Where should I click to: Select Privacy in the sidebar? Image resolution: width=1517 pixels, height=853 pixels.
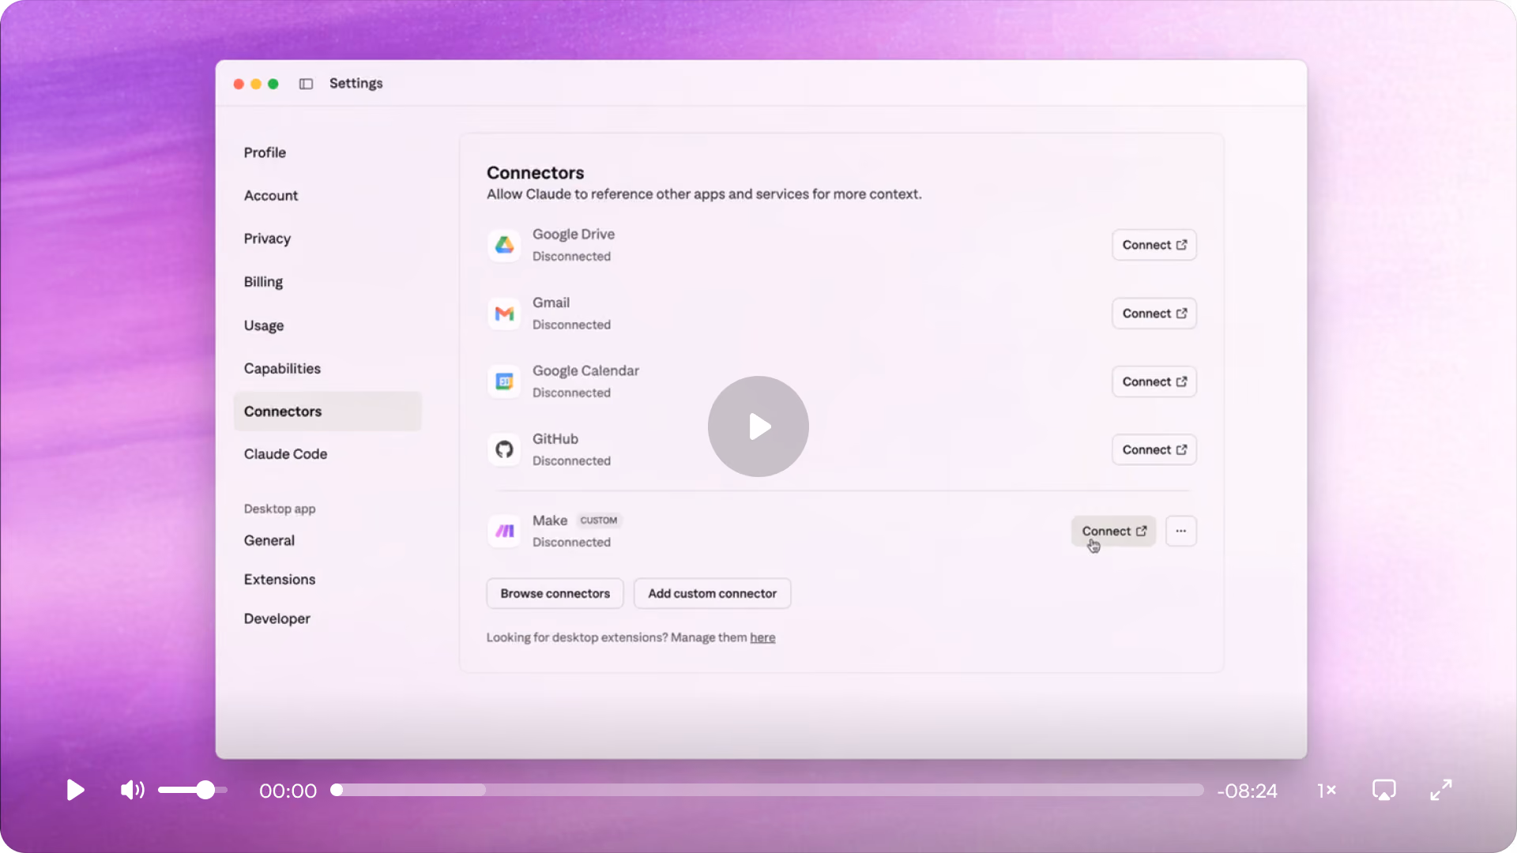267,239
